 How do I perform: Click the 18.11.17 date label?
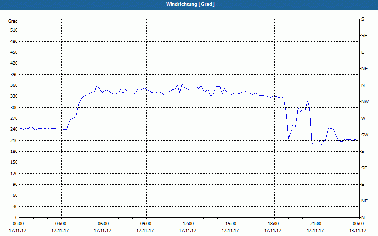(x=358, y=231)
